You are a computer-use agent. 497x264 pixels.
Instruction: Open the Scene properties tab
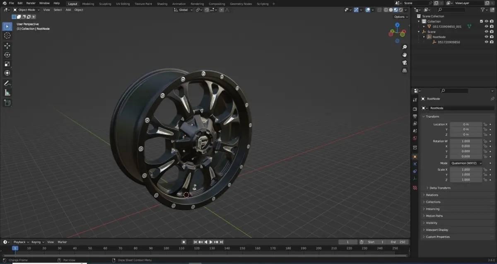415,131
